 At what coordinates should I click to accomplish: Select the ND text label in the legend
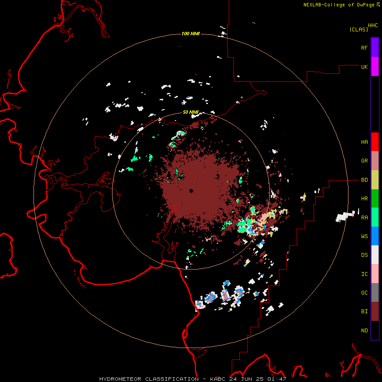(365, 331)
